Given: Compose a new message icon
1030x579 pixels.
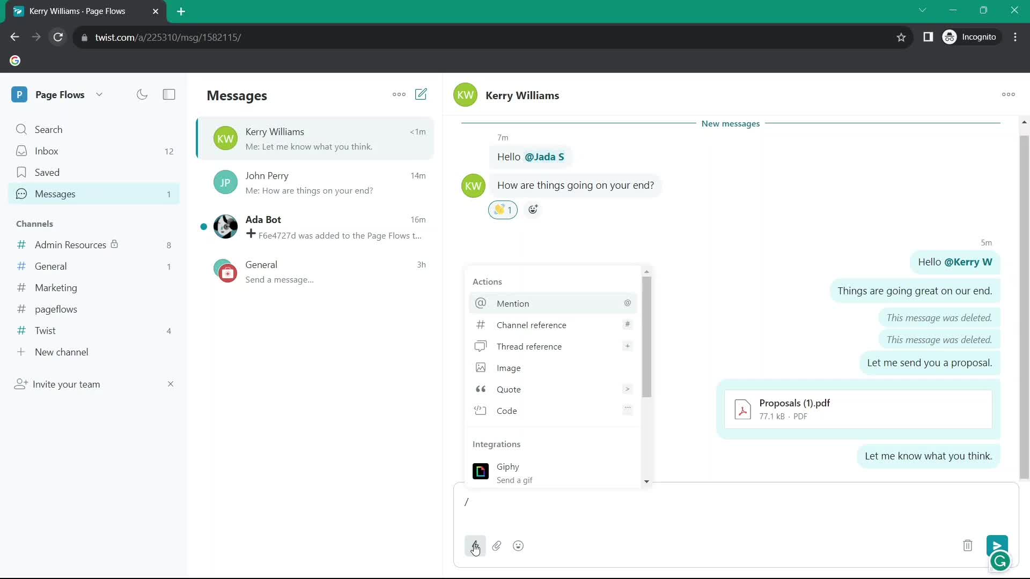Looking at the screenshot, I should point(421,94).
